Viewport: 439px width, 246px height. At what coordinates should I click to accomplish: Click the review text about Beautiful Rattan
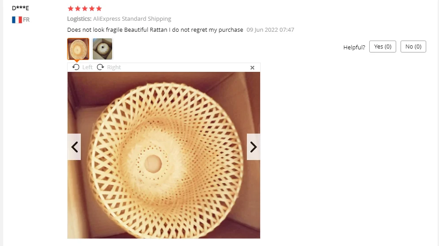[155, 30]
